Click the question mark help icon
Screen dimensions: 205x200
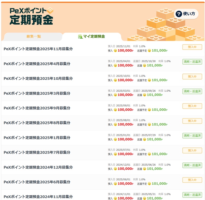pyautogui.click(x=179, y=14)
